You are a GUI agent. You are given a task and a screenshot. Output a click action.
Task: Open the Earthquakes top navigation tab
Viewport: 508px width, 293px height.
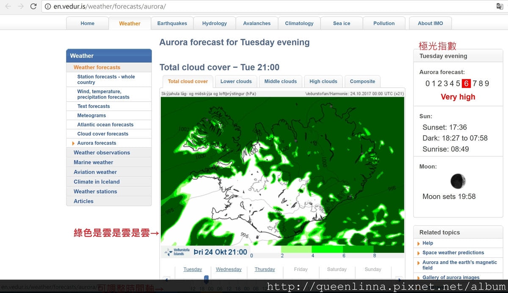pos(172,23)
